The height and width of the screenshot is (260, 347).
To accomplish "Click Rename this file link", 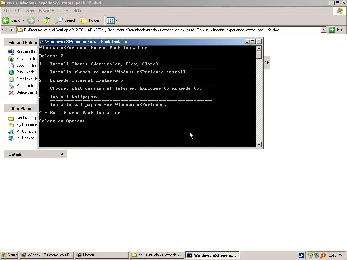I will [26, 52].
